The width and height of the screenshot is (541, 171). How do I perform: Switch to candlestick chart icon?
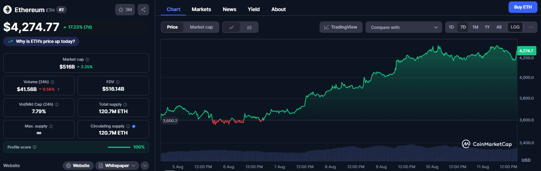pos(249,27)
